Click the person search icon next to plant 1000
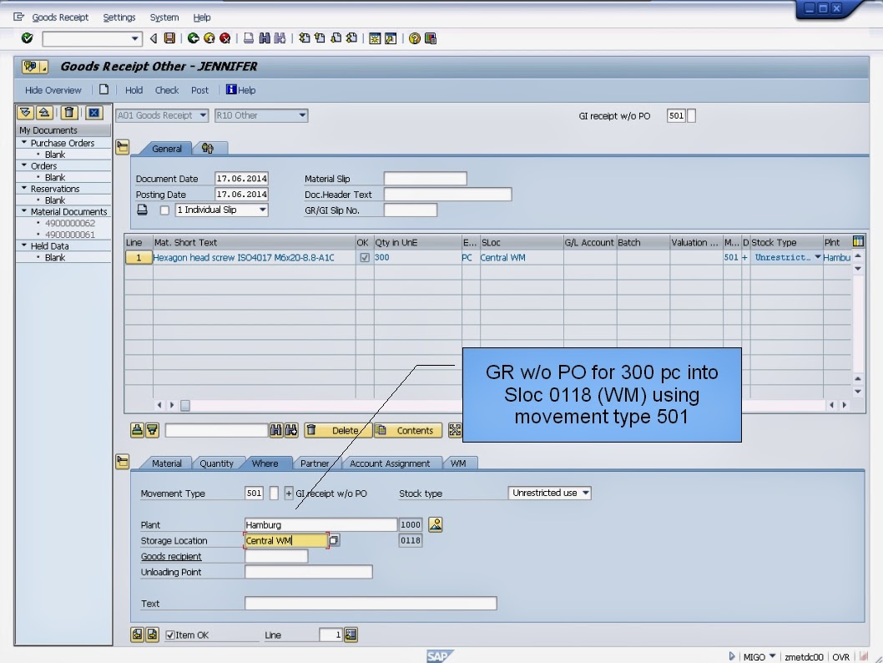Screen dimensions: 883x663 point(435,524)
